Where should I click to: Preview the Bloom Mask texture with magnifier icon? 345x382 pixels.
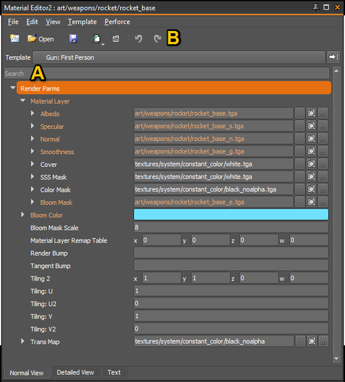point(311,202)
